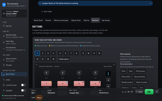Choose the Mute a DCA action
Viewport: 162px width, 101px height.
tap(126, 77)
